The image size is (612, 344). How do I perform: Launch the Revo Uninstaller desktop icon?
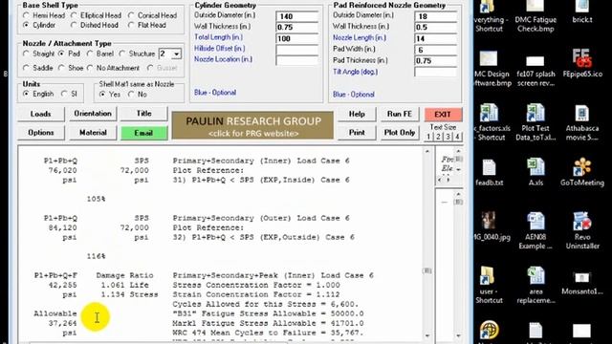point(582,231)
